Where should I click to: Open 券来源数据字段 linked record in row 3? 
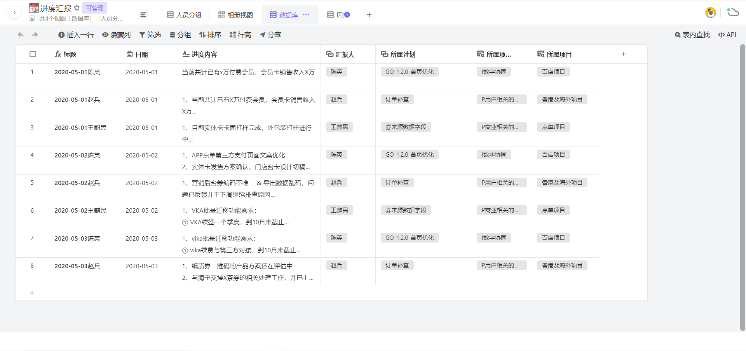406,127
